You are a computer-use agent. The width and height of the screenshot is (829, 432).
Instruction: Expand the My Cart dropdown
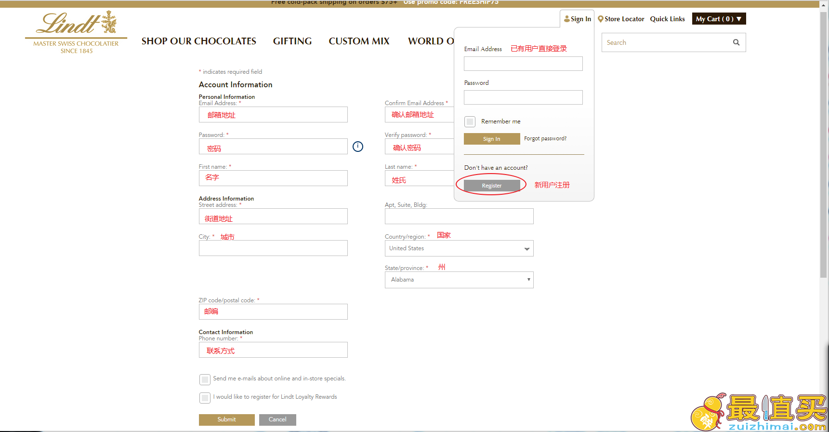[x=719, y=19]
